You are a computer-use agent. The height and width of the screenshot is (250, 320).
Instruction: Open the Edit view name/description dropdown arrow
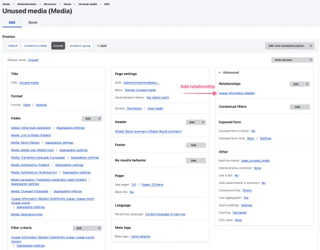(310, 46)
